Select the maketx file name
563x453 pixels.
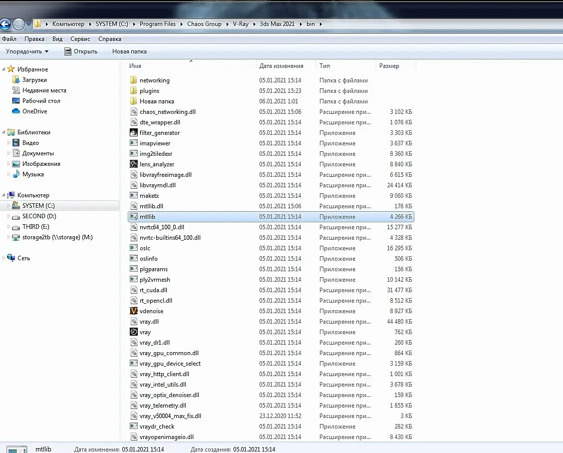coord(149,196)
